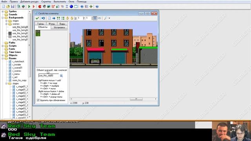
Task: Expand the Scripts folder
Action: pos(3,46)
